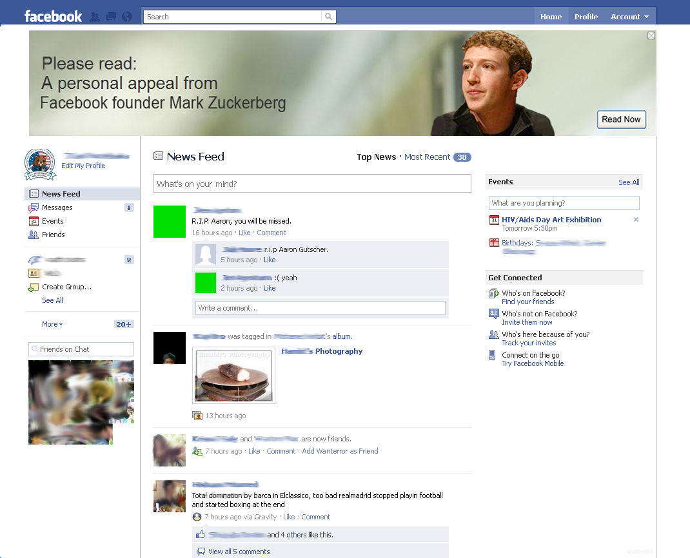The width and height of the screenshot is (690, 558).
Task: Click Create Group plus icon
Action: [x=34, y=287]
